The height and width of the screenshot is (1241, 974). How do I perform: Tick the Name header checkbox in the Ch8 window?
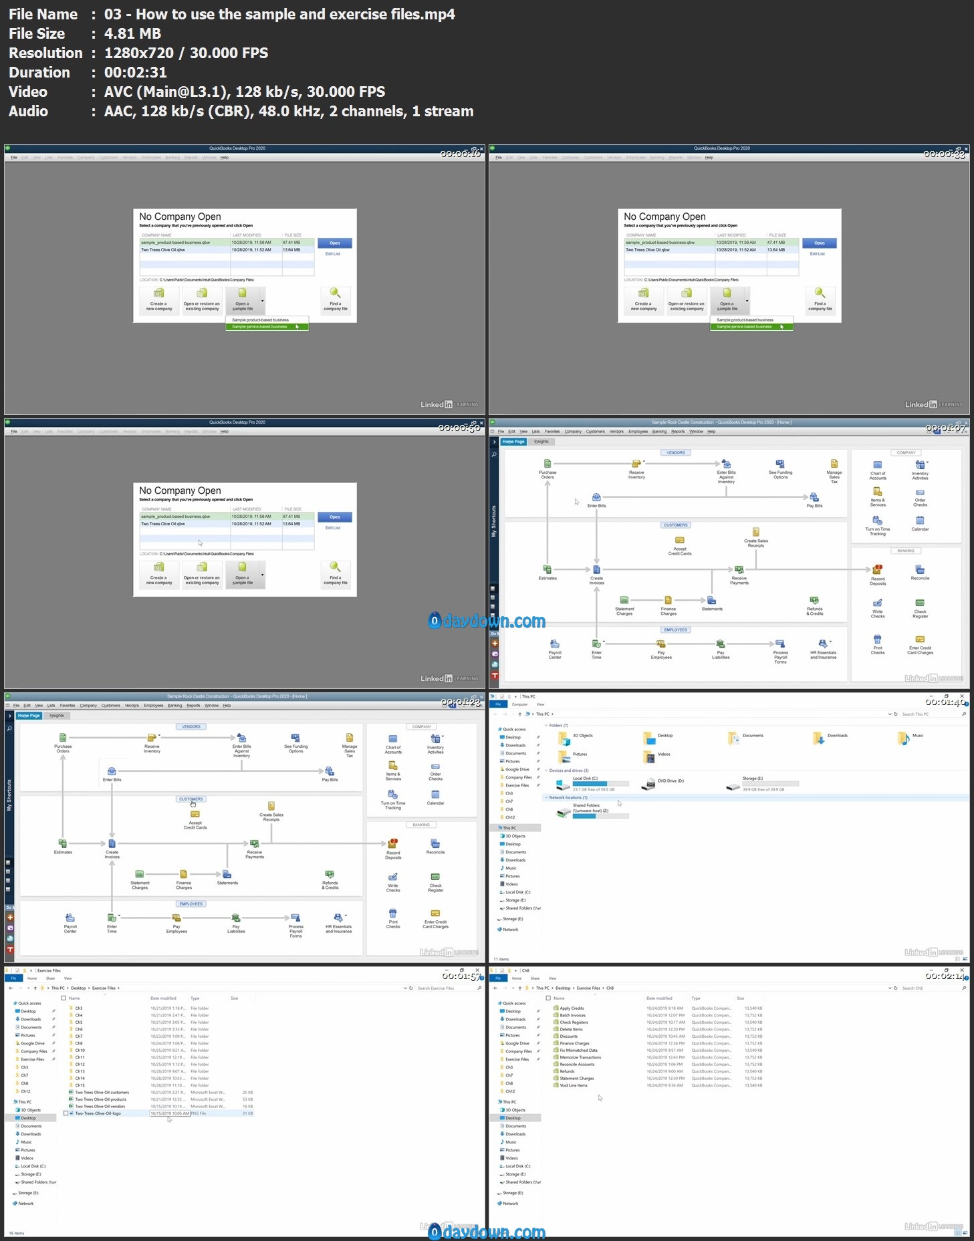tap(549, 998)
